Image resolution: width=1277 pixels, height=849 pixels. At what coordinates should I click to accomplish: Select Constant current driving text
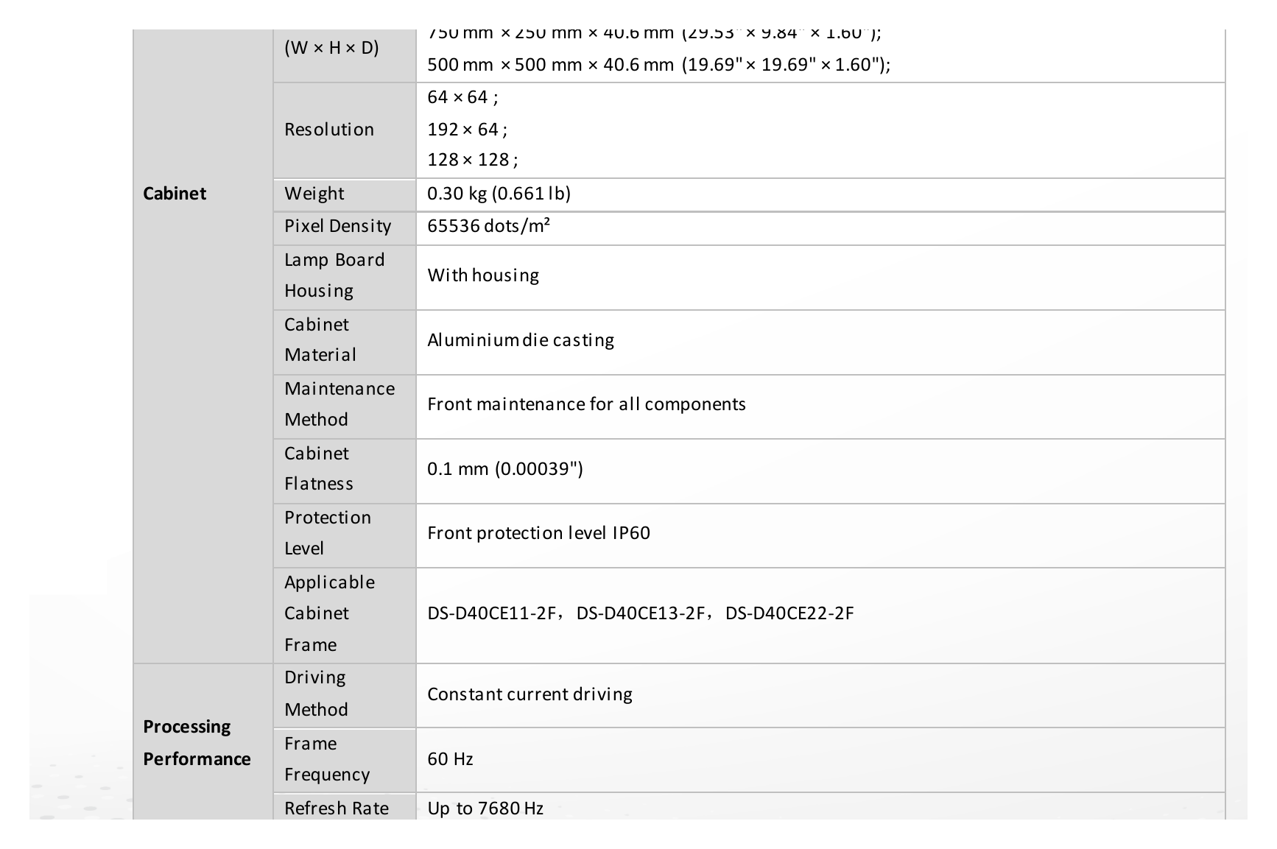(530, 694)
